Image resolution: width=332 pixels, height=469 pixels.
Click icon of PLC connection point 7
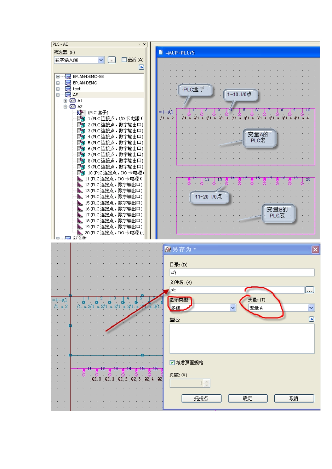(x=81, y=155)
